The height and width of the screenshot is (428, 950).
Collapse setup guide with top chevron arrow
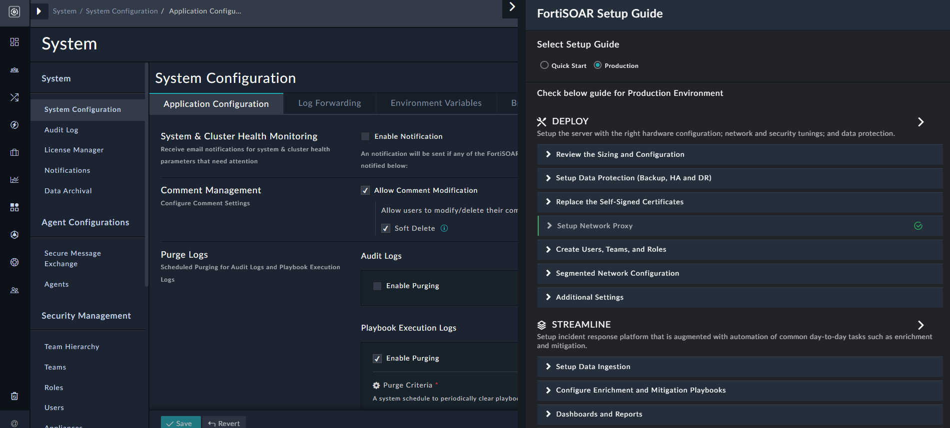(x=512, y=6)
